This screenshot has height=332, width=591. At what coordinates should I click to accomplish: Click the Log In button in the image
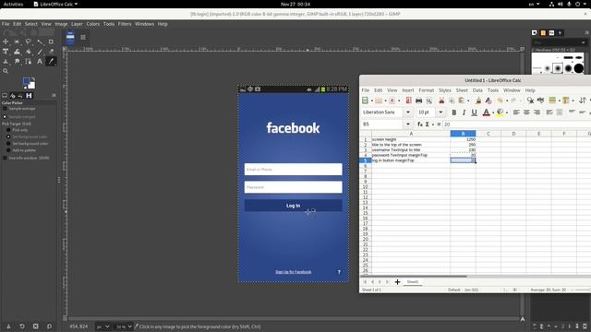pyautogui.click(x=294, y=206)
